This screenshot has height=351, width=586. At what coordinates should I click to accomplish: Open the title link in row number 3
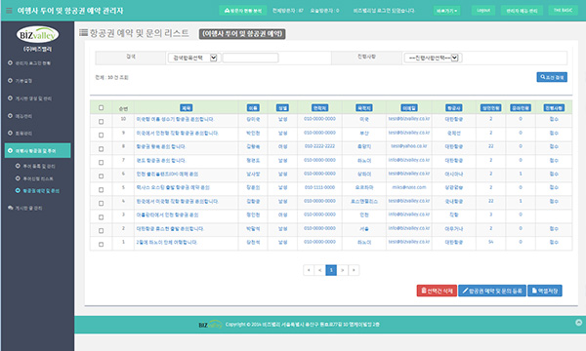(x=167, y=214)
